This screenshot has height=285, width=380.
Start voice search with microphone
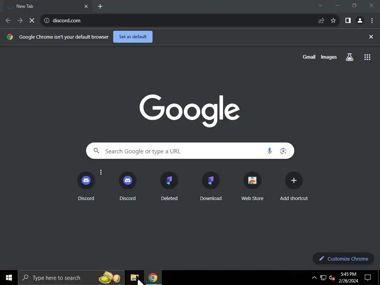coord(269,151)
